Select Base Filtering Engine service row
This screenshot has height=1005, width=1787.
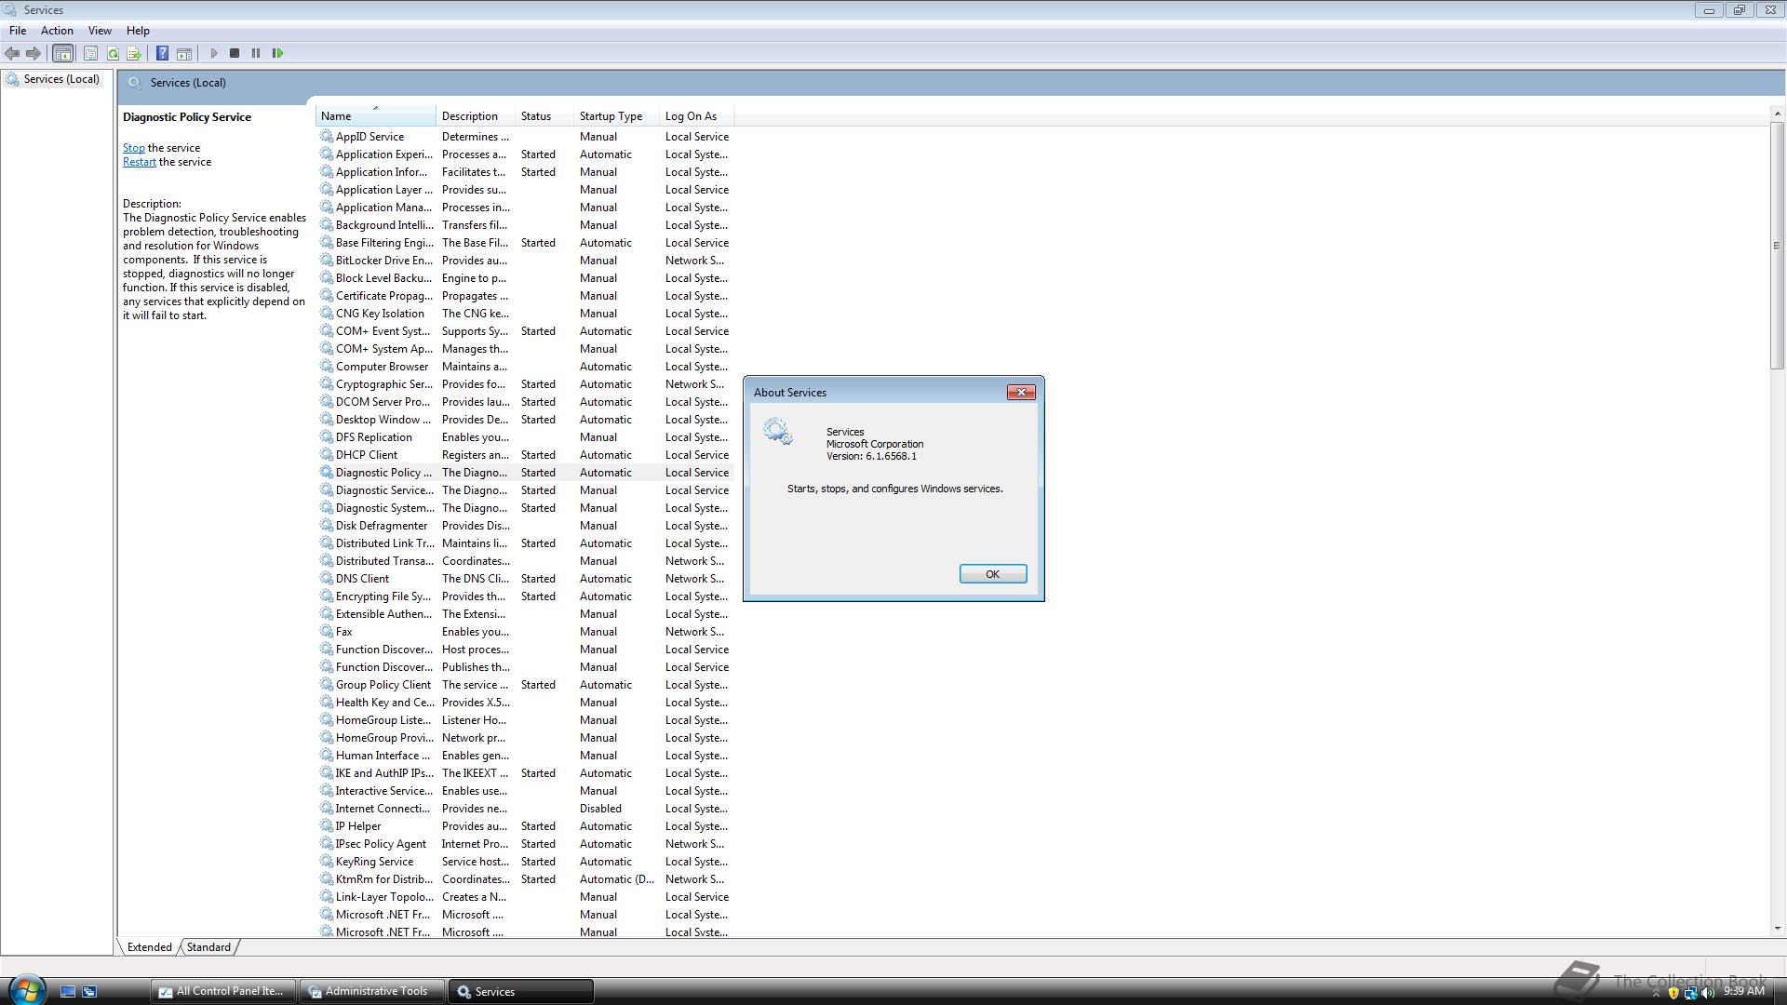click(x=525, y=243)
